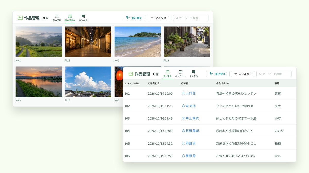309x173 pixels.
Task: Click the 雅号 column header
Action: coord(277,83)
